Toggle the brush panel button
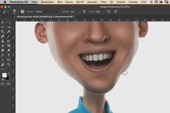The height and width of the screenshot is (113, 170). click(22, 12)
